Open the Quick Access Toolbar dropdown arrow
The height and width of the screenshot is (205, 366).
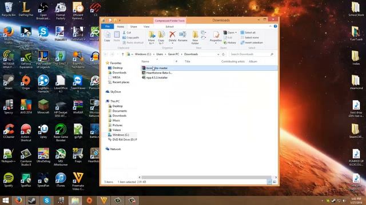coord(120,20)
